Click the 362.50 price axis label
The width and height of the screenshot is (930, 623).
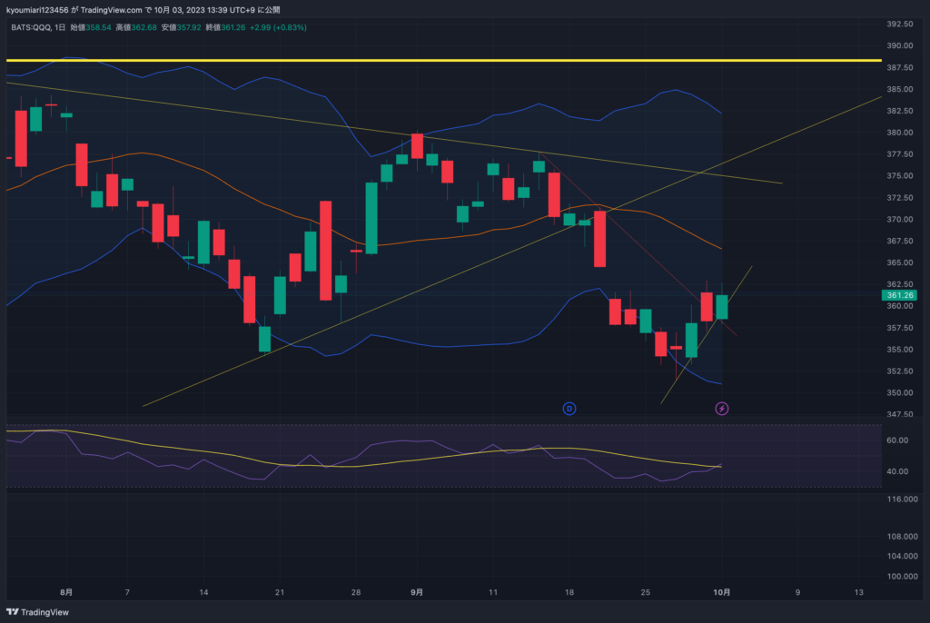[x=900, y=284]
